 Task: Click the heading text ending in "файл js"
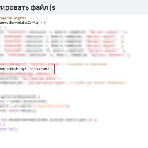(27, 8)
